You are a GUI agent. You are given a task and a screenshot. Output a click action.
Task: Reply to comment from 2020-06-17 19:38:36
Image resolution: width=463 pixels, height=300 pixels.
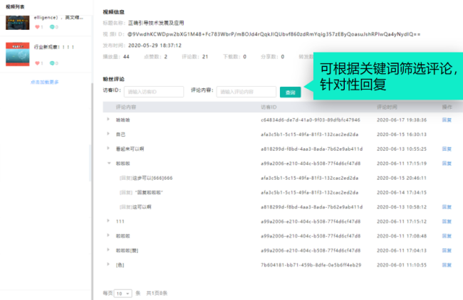pyautogui.click(x=447, y=120)
